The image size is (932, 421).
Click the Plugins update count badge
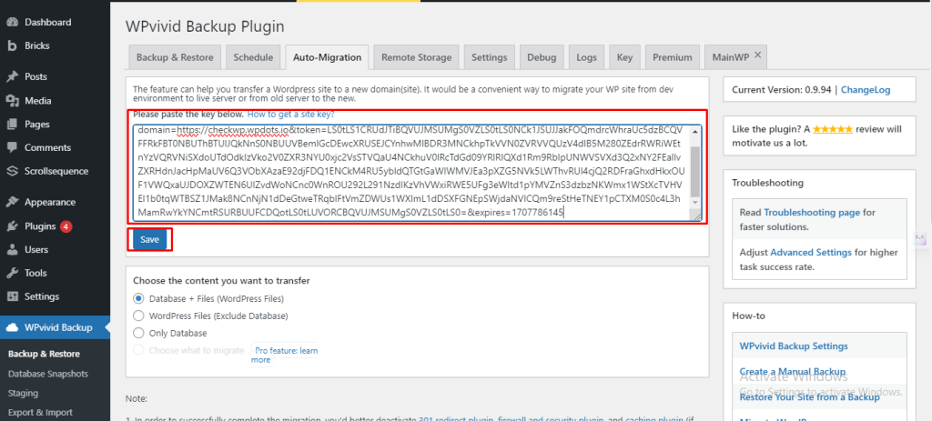click(x=66, y=226)
